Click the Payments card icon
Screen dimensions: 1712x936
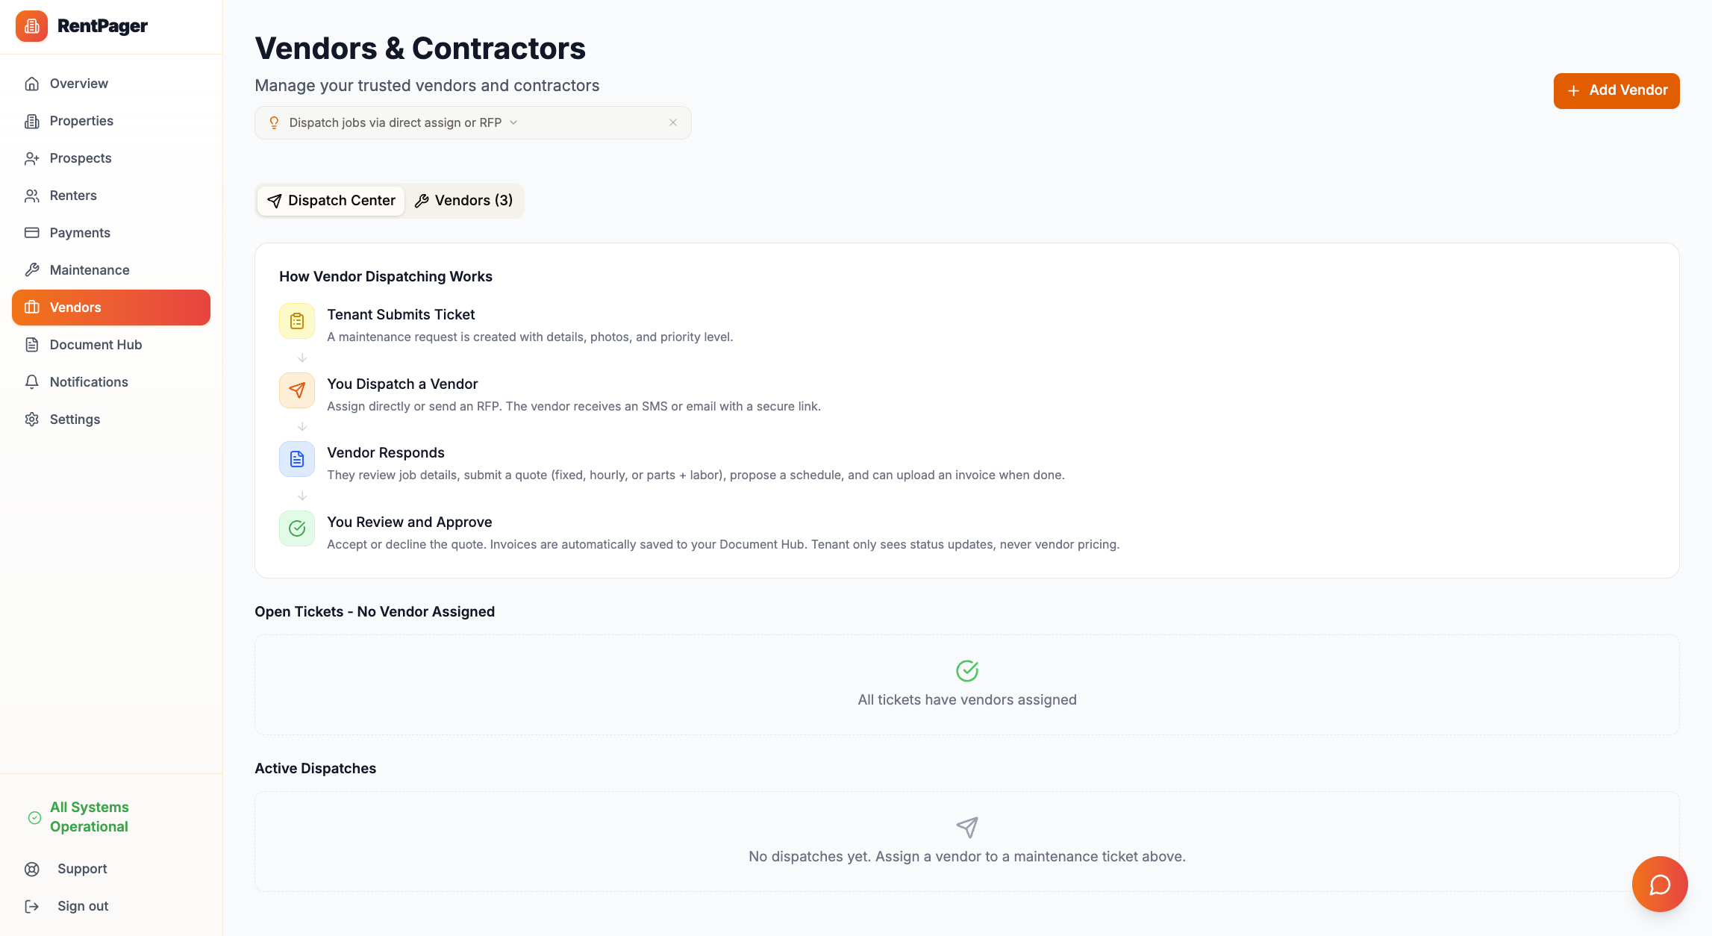[x=32, y=232]
